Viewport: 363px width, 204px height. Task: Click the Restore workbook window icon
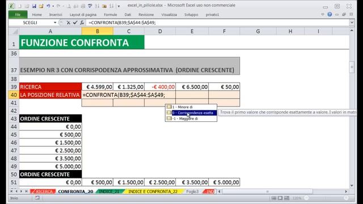coord(344,14)
